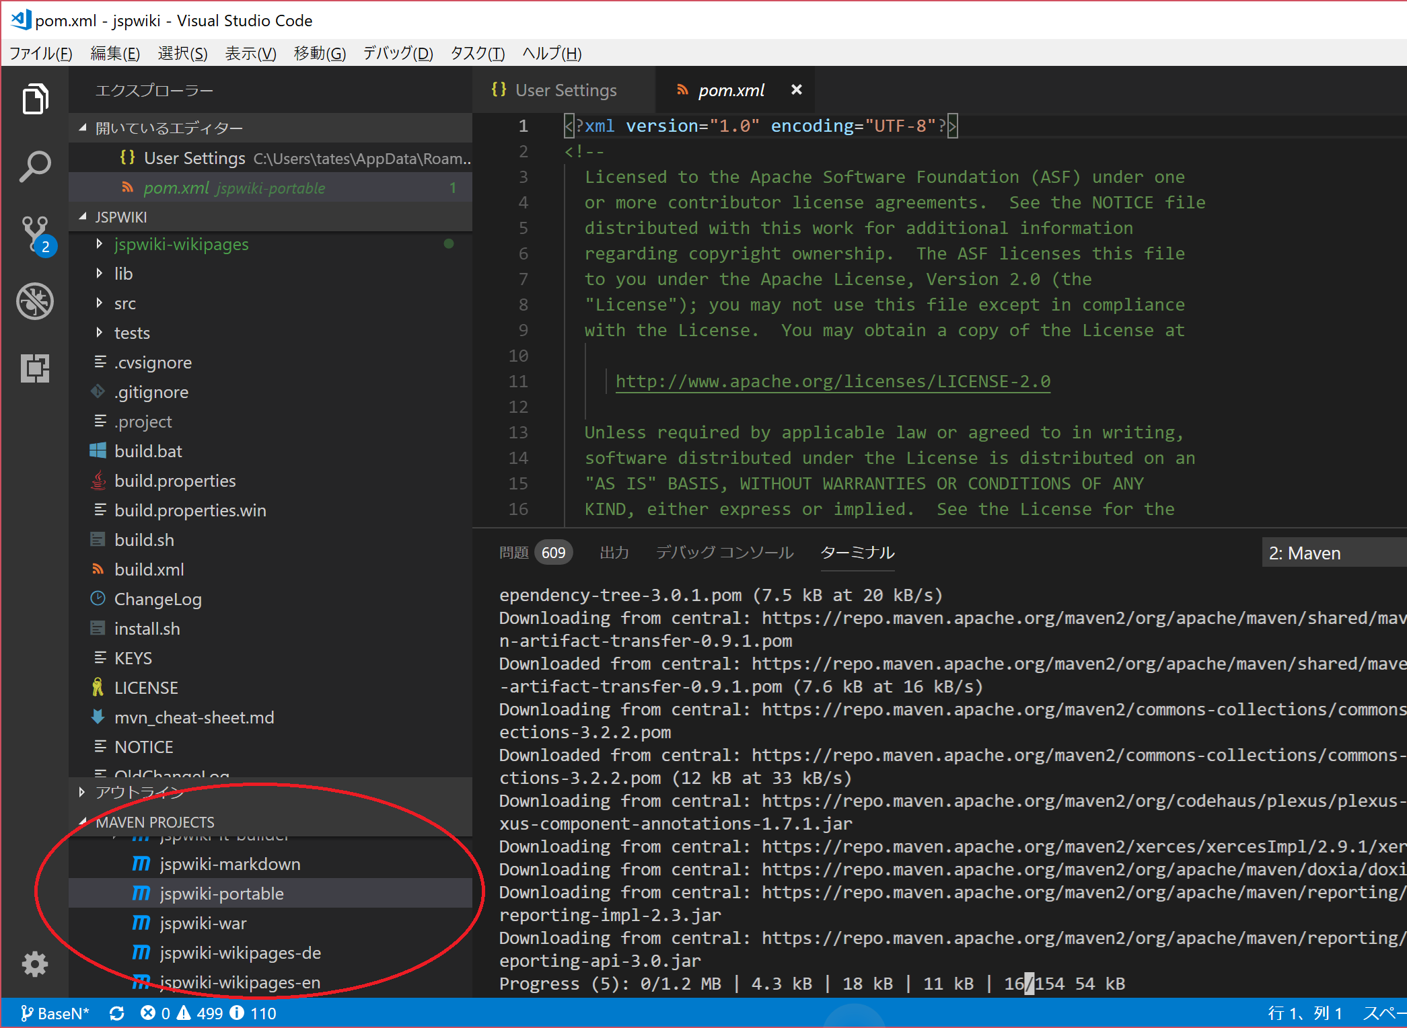Open the Debug view in activity bar

pyautogui.click(x=35, y=301)
